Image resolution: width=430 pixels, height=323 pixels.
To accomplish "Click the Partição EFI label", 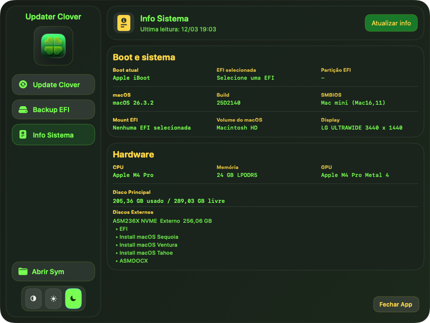I will tap(336, 70).
